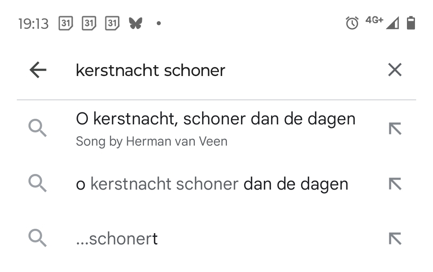433x272 pixels.
Task: Insert the Herman van Veen song suggestion using arrow
Action: (x=395, y=129)
